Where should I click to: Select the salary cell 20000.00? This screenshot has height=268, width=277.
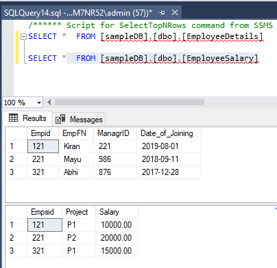117,238
